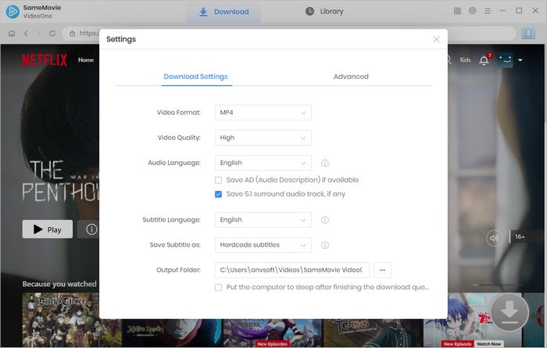Click the address bar lock icon
The image size is (547, 348).
point(72,34)
